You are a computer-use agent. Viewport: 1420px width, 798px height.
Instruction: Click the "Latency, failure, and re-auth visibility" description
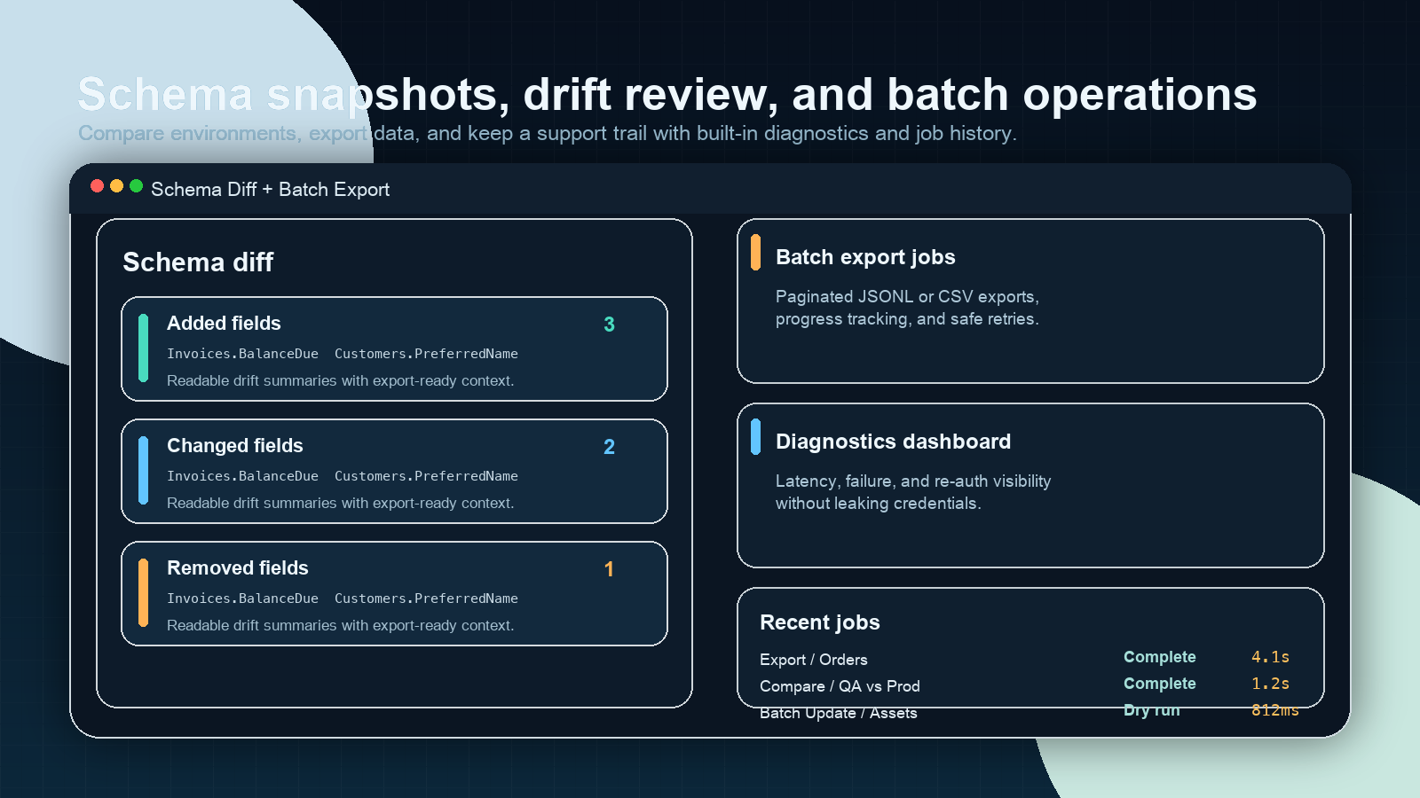tap(913, 492)
